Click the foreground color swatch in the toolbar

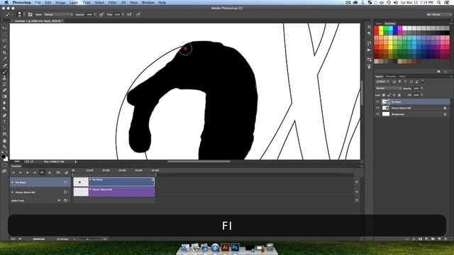(x=3, y=157)
